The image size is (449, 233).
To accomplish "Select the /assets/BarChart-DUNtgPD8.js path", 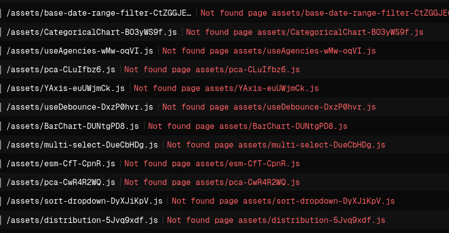I will tap(73, 126).
